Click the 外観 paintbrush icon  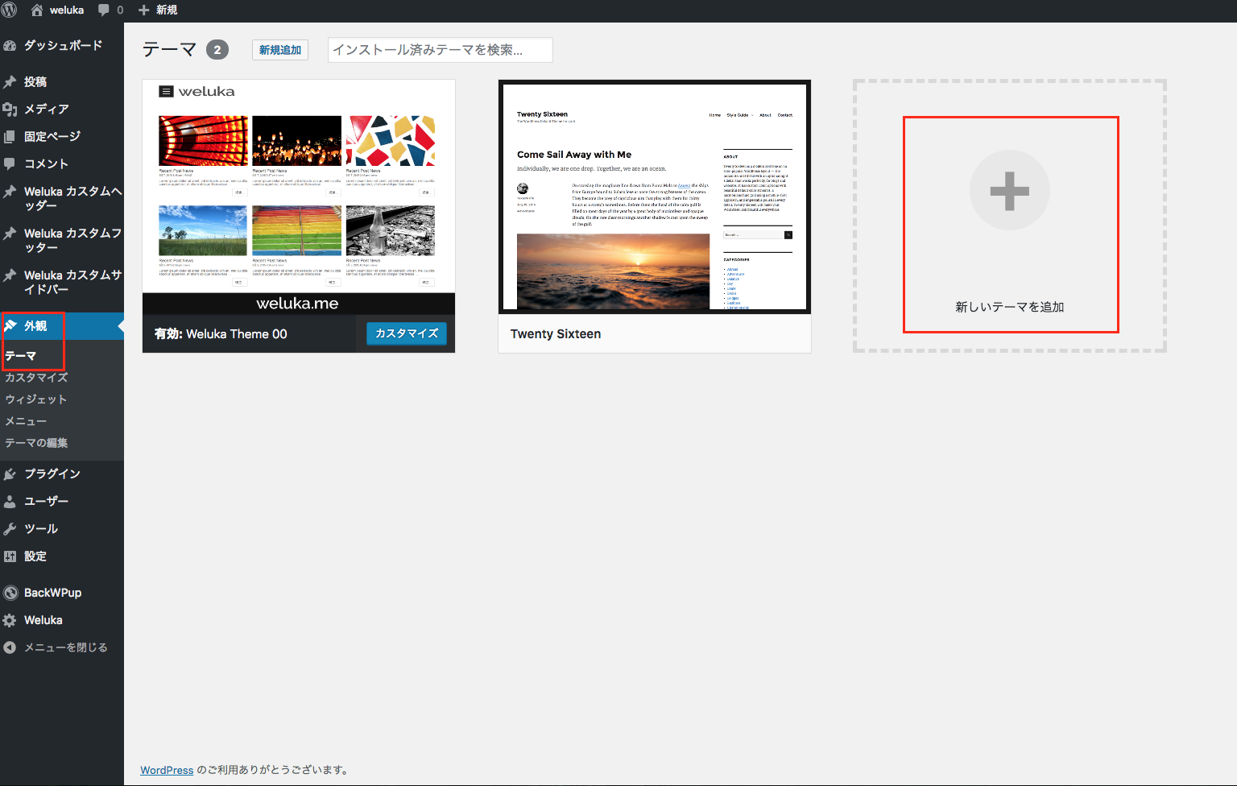10,326
